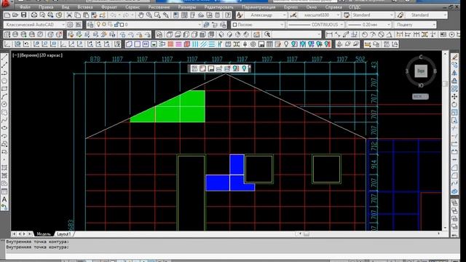Image resolution: width=466 pixels, height=262 pixels.
Task: Open the Поцвету plot style dropdown
Action: 434,25
